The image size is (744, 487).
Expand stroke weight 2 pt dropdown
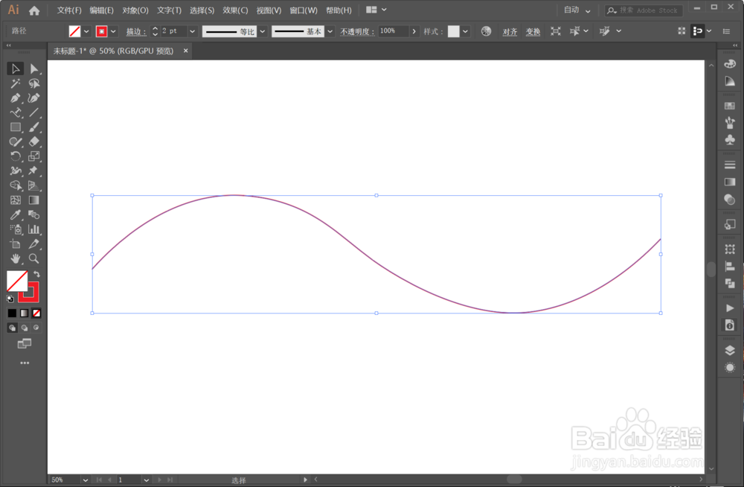point(192,31)
